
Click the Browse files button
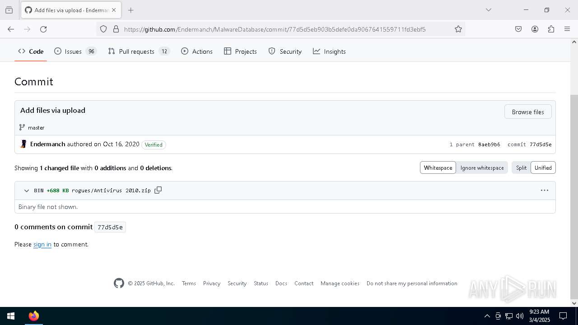(528, 112)
